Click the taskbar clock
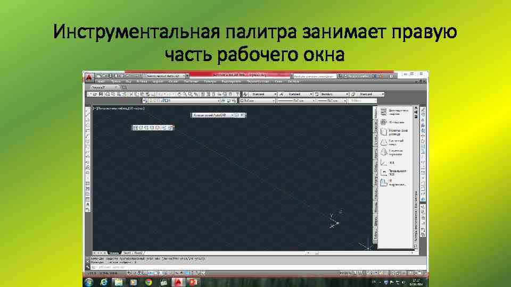511x287 pixels. 416,282
